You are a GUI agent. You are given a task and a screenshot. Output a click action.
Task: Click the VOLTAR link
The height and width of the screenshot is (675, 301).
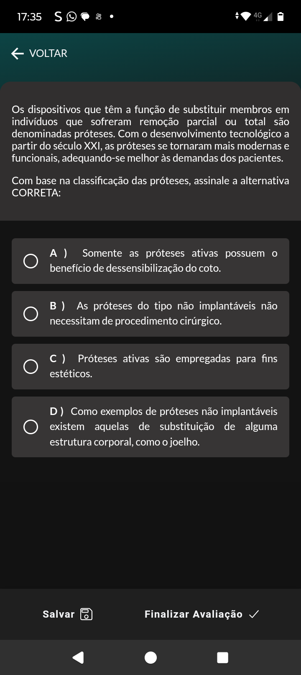click(x=48, y=54)
